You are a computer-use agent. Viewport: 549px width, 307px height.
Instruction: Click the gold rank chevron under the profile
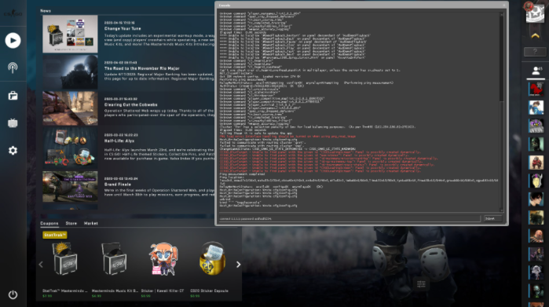tap(535, 35)
